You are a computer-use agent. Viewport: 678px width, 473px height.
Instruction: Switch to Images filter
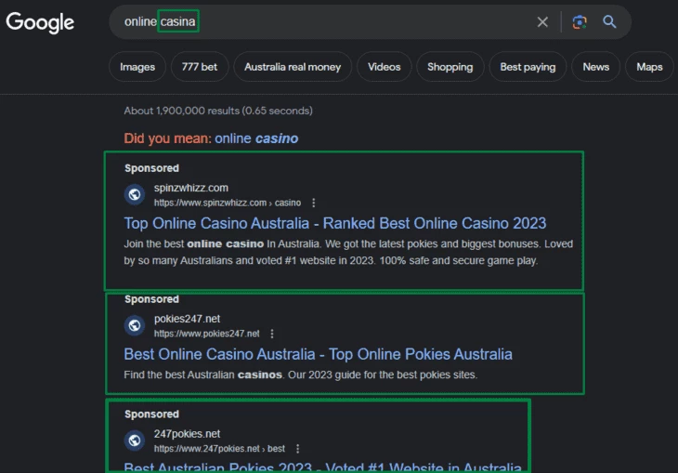click(x=137, y=67)
